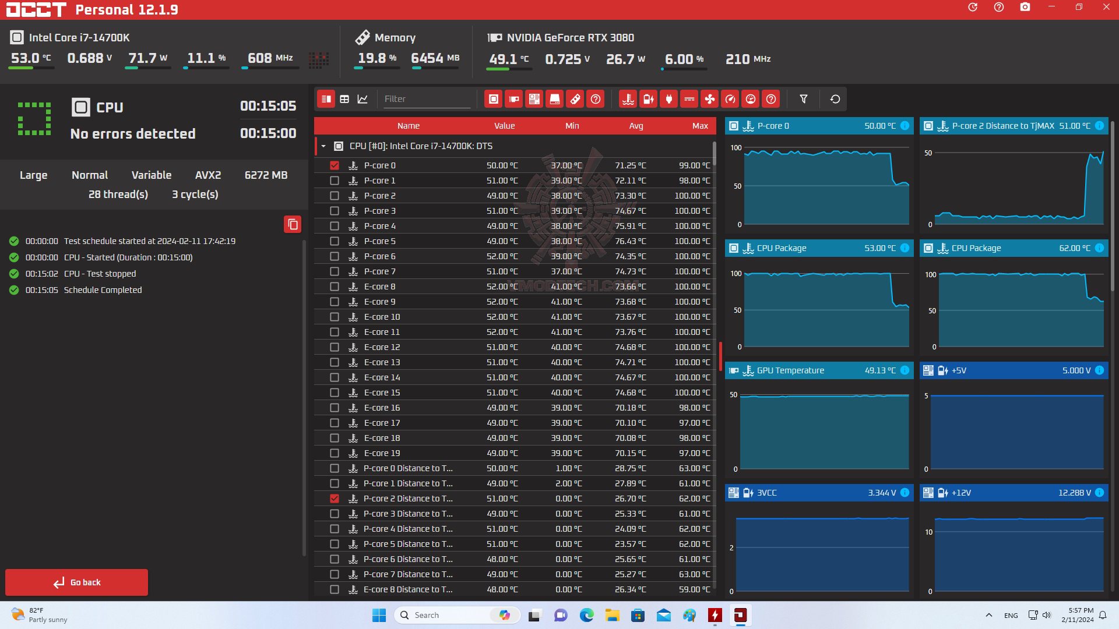Click the funnel filter icon

click(803, 99)
